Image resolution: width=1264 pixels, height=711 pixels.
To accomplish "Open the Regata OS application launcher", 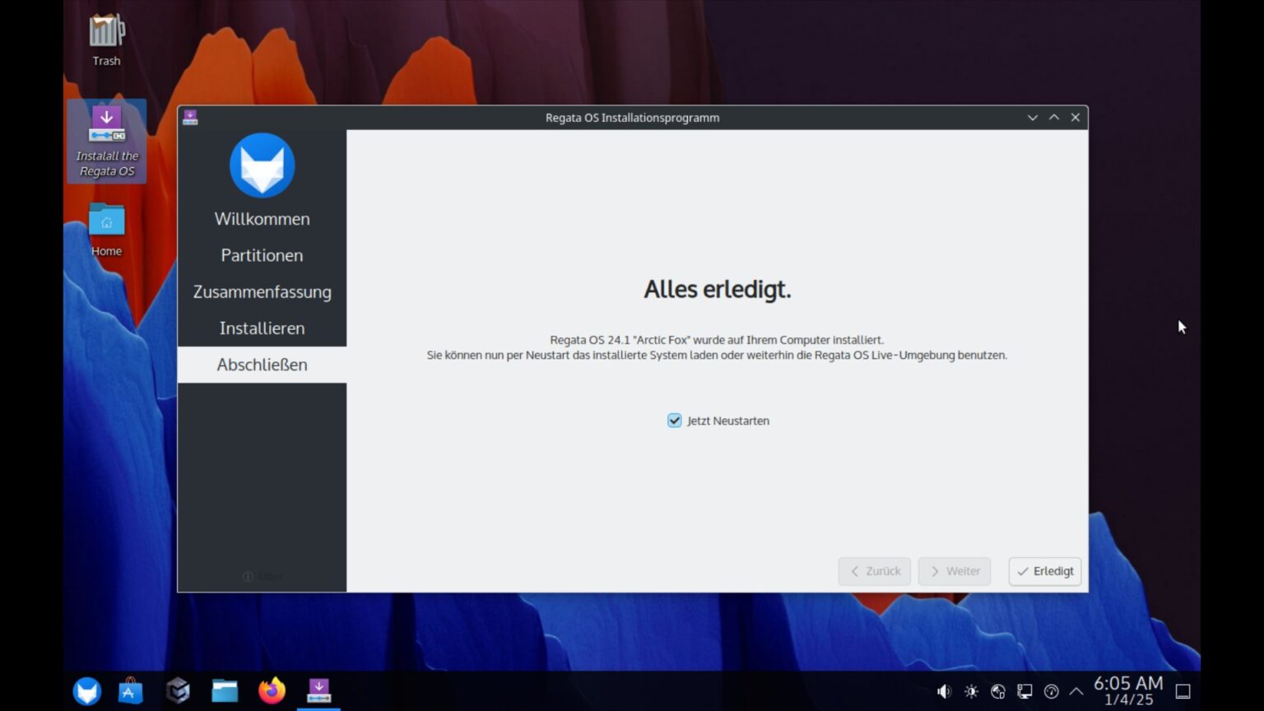I will pyautogui.click(x=86, y=690).
